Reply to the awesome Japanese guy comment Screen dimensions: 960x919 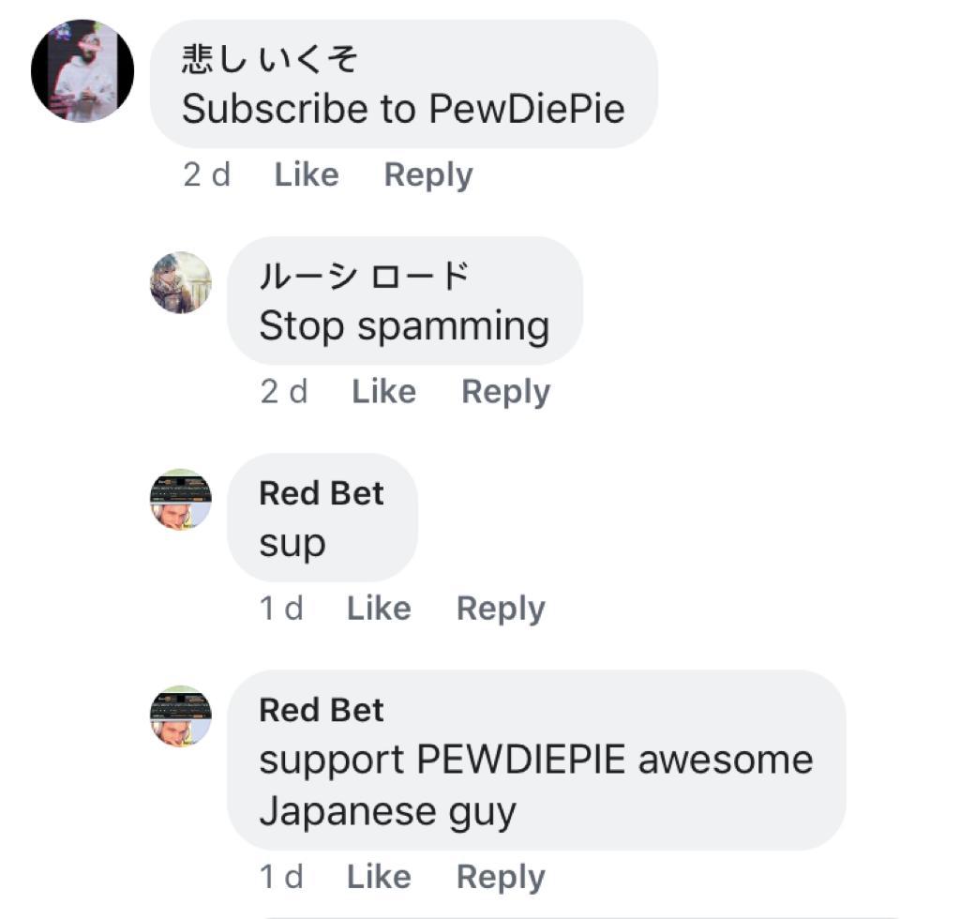pyautogui.click(x=501, y=878)
